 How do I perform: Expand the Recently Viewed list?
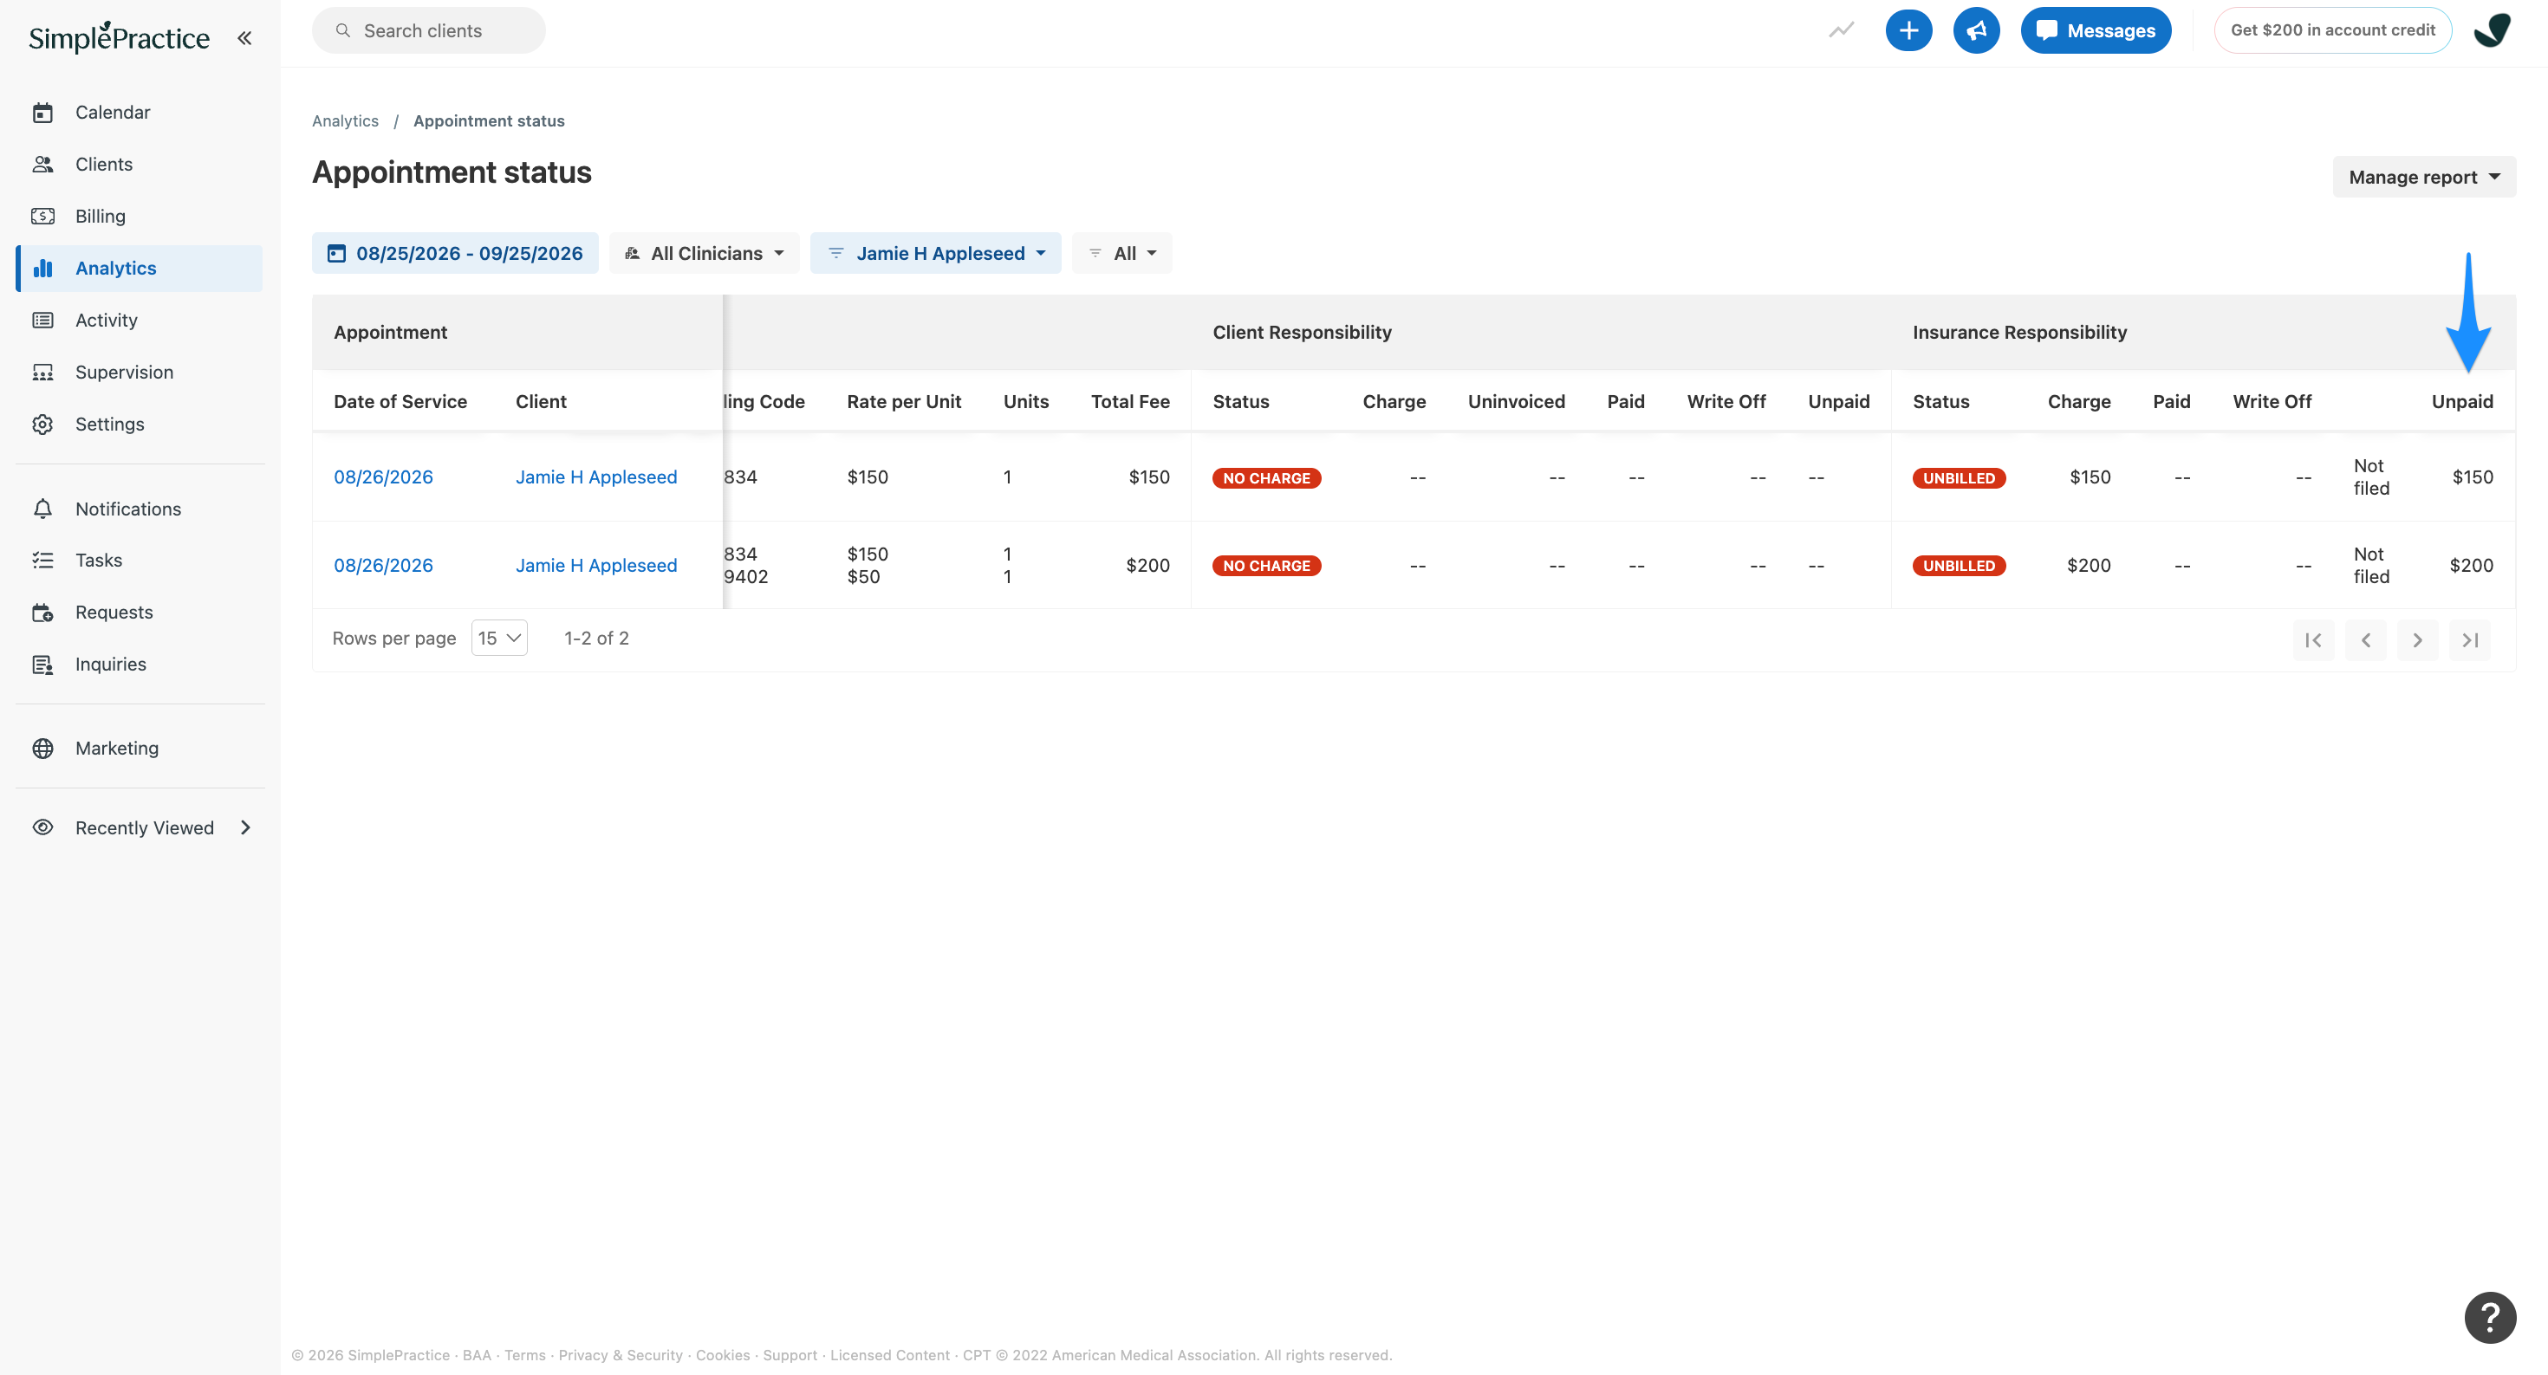point(140,828)
